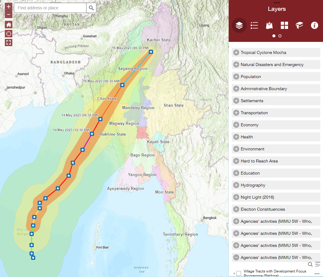Expand Village Tracts layer tree arrow
Image resolution: width=323 pixels, height=277 pixels.
click(x=234, y=273)
